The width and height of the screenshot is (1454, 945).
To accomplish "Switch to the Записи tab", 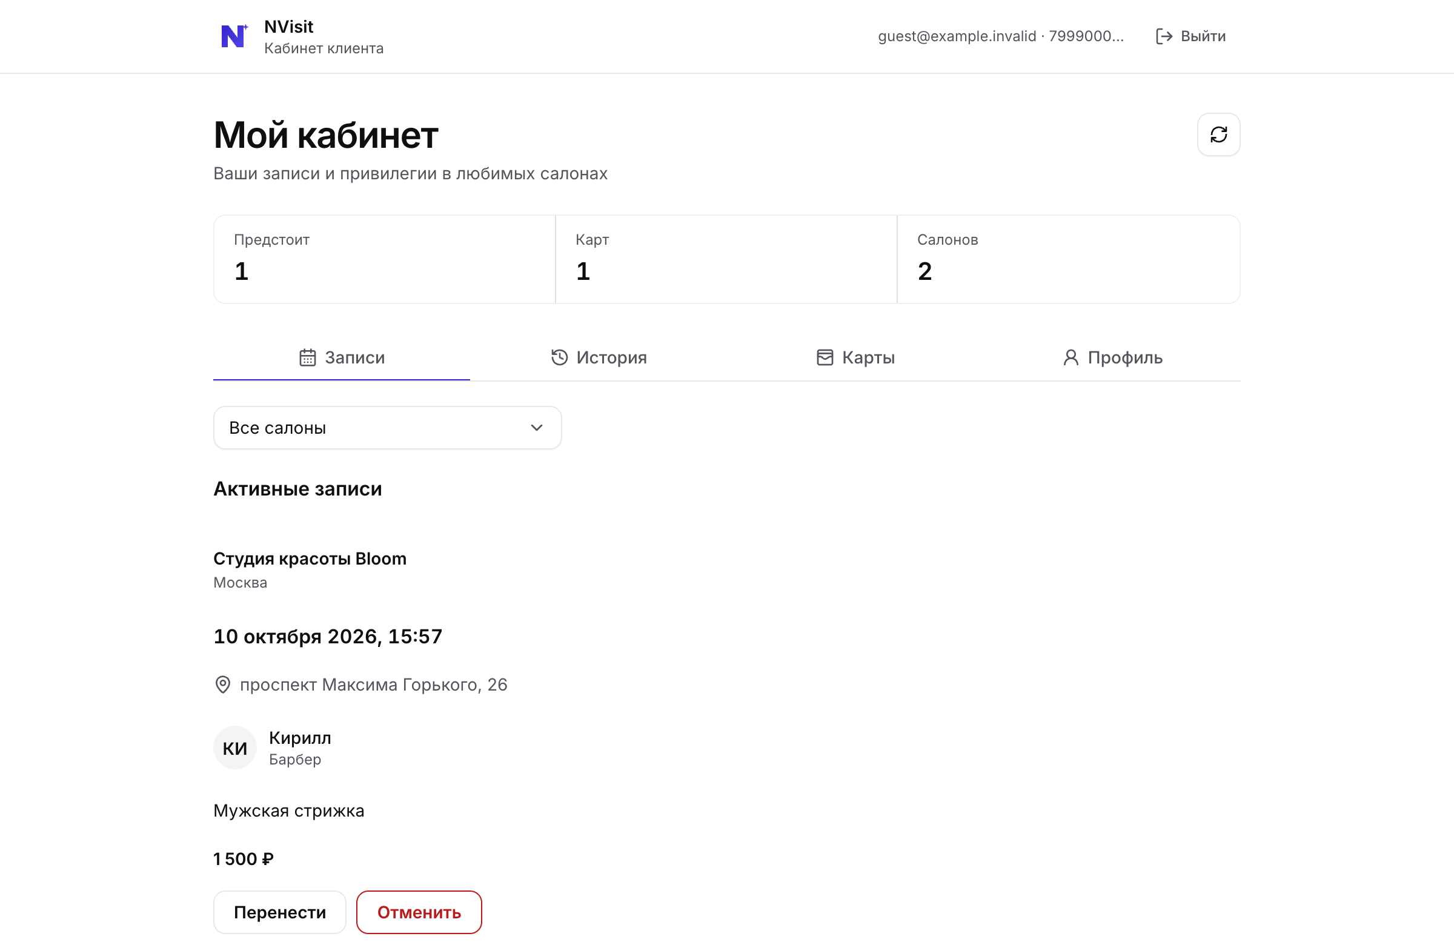I will pos(342,358).
